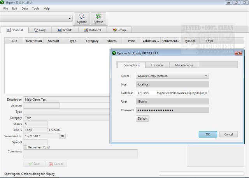The width and height of the screenshot is (249, 178).
Task: Click the JEquity icon in Options title bar
Action: pos(114,53)
